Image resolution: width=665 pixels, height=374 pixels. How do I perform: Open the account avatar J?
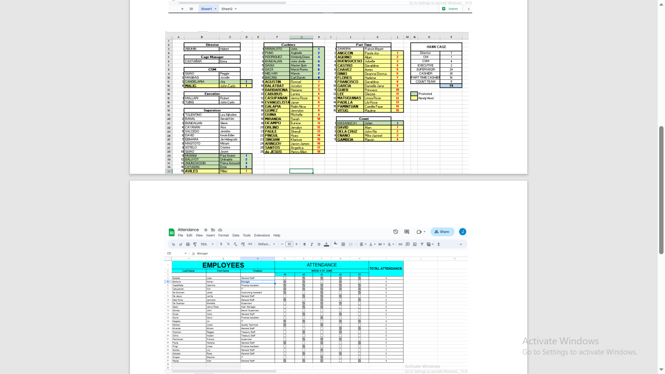[x=462, y=232]
